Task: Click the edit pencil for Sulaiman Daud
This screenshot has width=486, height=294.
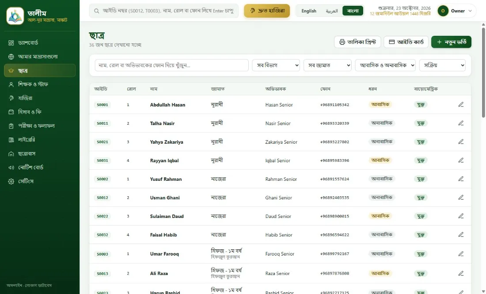Action: point(461,216)
